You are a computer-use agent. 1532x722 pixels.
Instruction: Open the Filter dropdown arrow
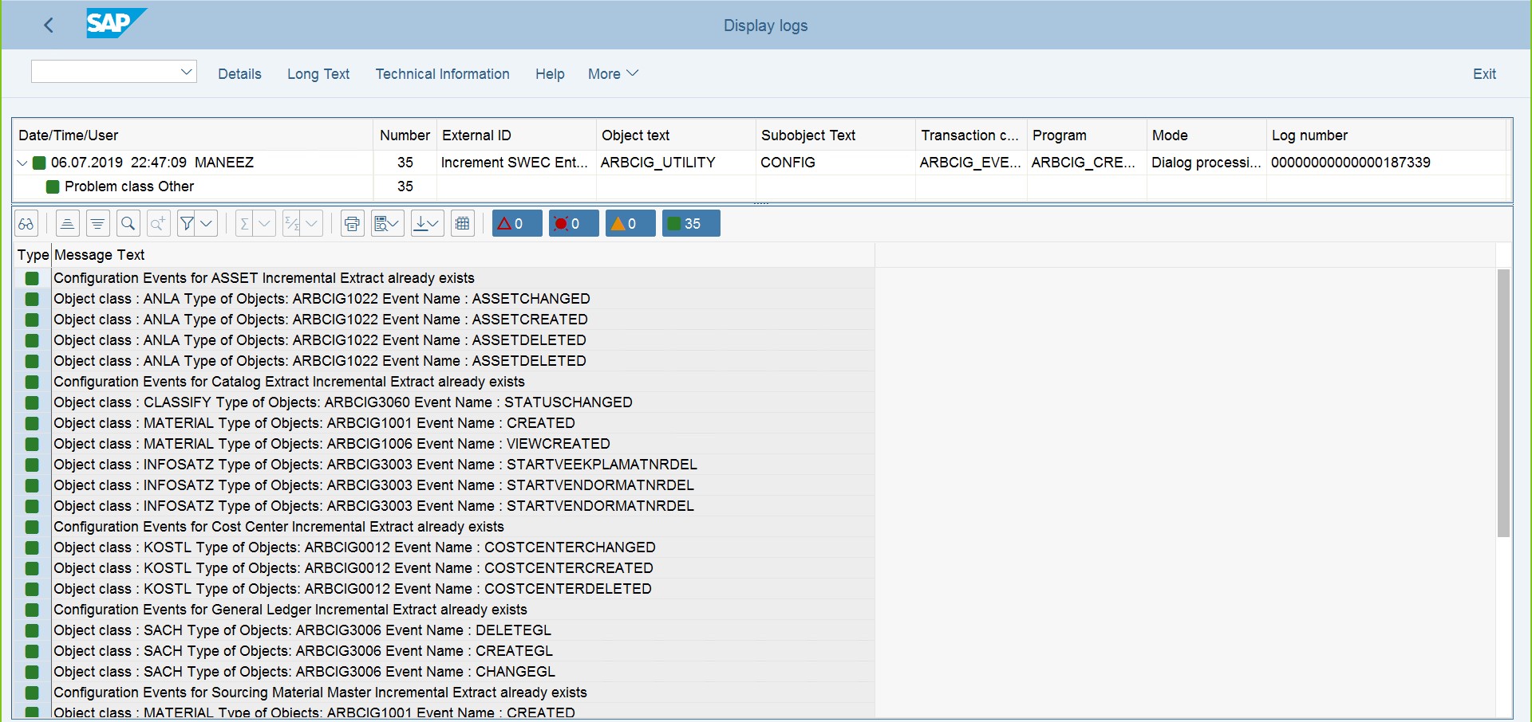point(207,223)
